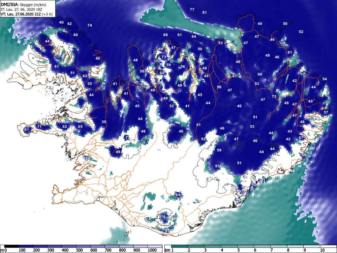Click the visibility value '39' in the west

(x=104, y=122)
